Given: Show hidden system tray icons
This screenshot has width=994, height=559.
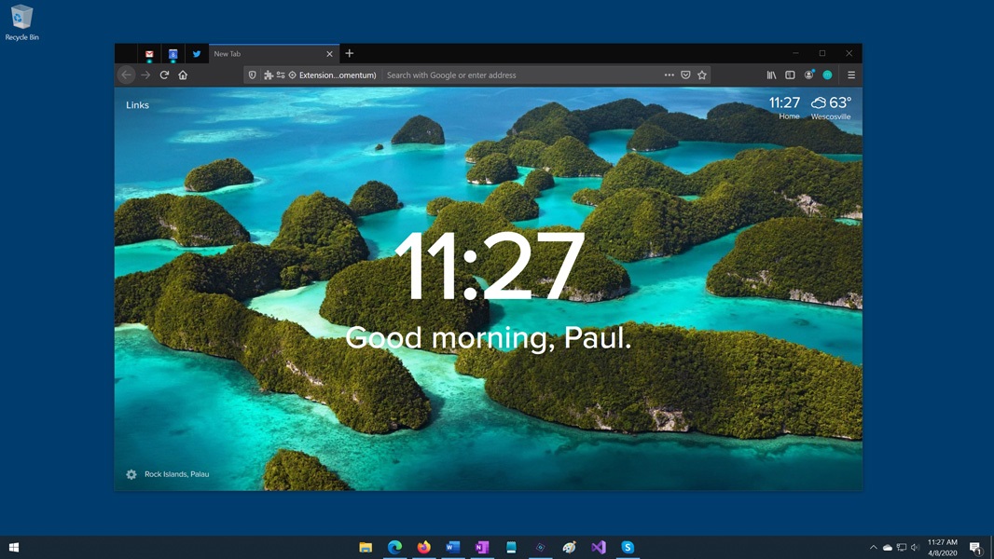Looking at the screenshot, I should pos(873,548).
